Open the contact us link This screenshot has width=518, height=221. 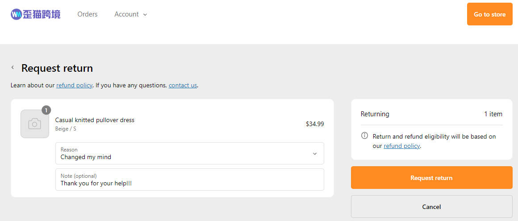point(183,86)
